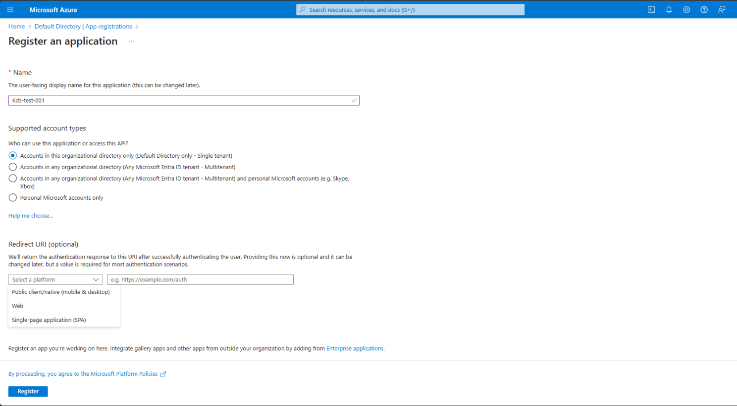
Task: Open the hamburger portal menu
Action: tap(10, 9)
